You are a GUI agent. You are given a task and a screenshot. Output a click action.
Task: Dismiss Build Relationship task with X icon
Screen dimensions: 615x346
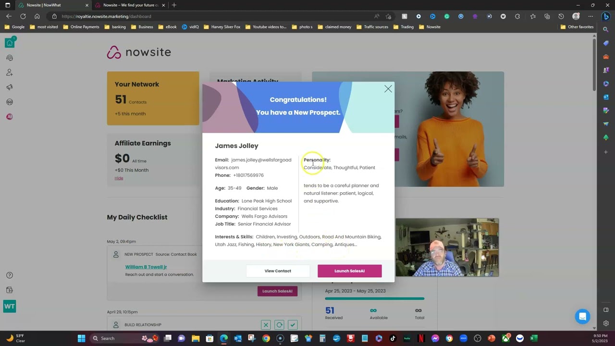click(x=266, y=325)
